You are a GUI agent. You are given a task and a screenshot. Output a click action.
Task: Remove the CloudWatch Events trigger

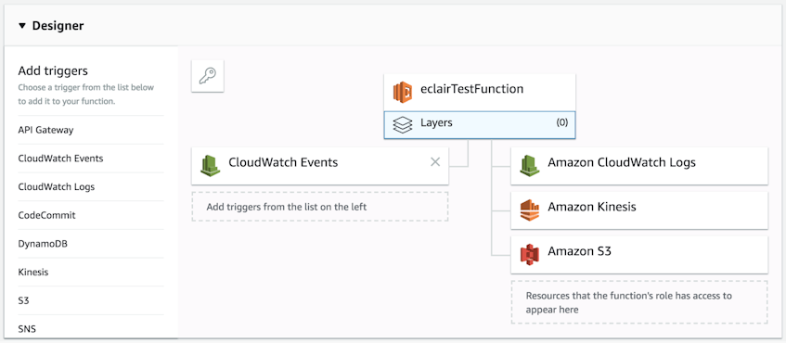pos(435,161)
